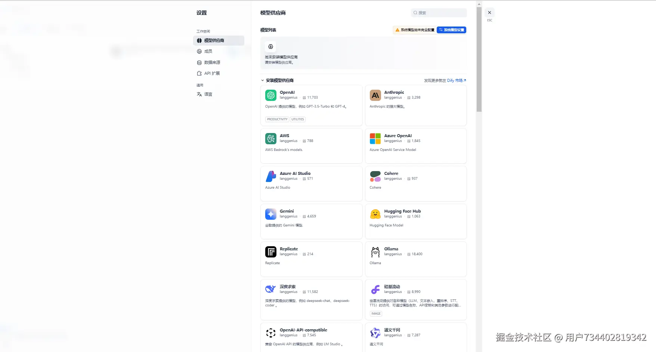
Task: Click the 尚未安装模型供应商 message
Action: click(281, 58)
